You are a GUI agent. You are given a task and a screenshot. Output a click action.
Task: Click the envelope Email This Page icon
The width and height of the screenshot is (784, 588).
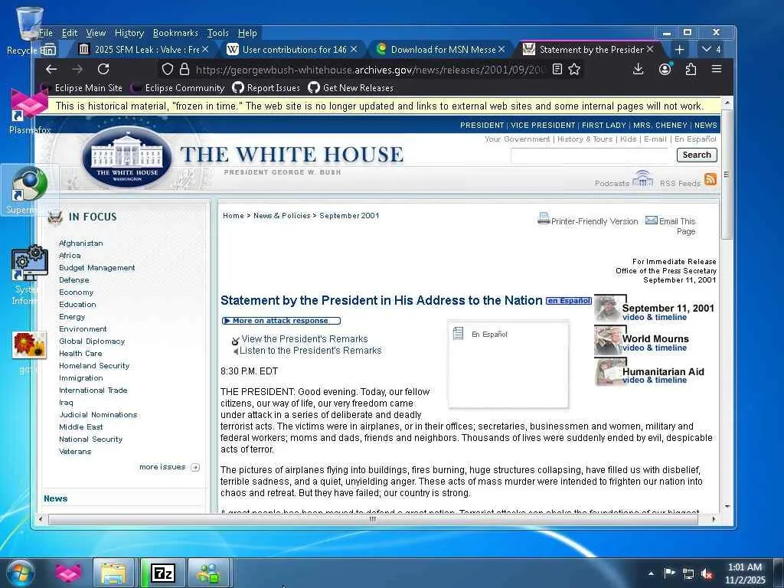click(651, 220)
